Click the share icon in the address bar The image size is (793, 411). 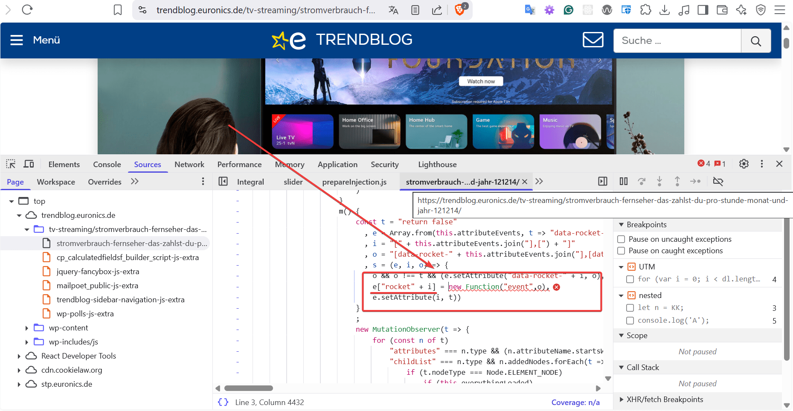pos(437,10)
